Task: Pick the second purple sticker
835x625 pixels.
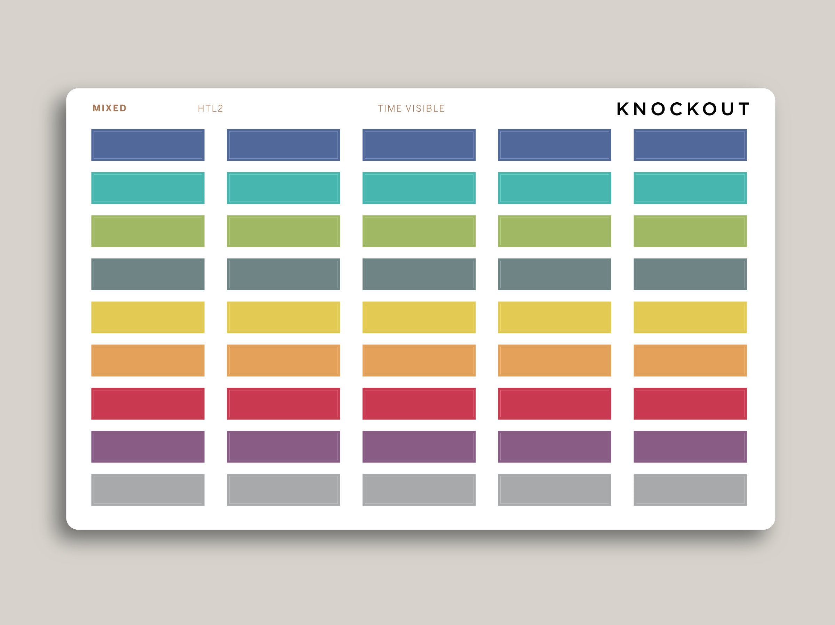Action: (x=283, y=446)
